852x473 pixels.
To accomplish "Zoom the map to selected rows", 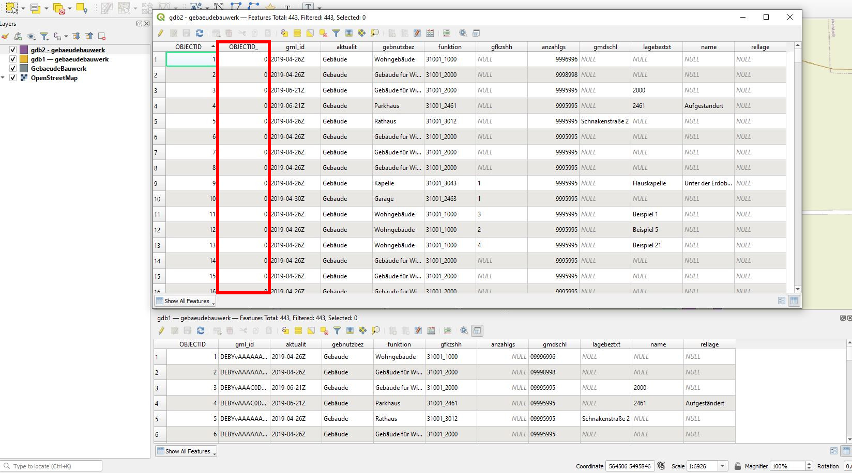I will 375,33.
